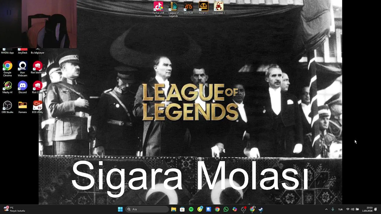Open the Riot Client desktop shortcut
Screen dimensions: 381x214
(x=38, y=88)
